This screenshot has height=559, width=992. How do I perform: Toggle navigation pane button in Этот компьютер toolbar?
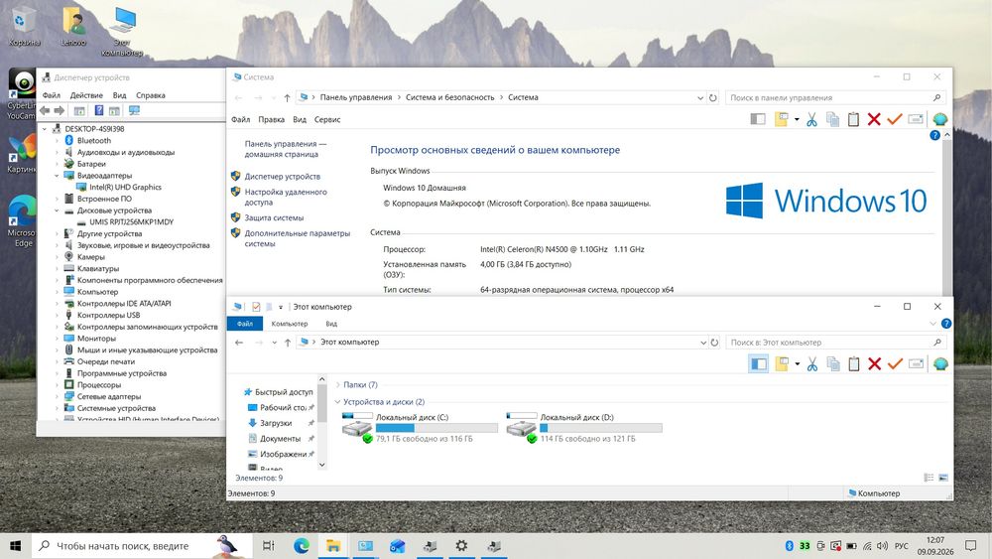click(759, 364)
